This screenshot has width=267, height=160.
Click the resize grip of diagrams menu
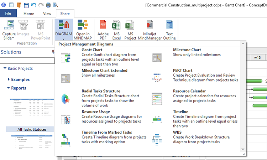(x=244, y=154)
